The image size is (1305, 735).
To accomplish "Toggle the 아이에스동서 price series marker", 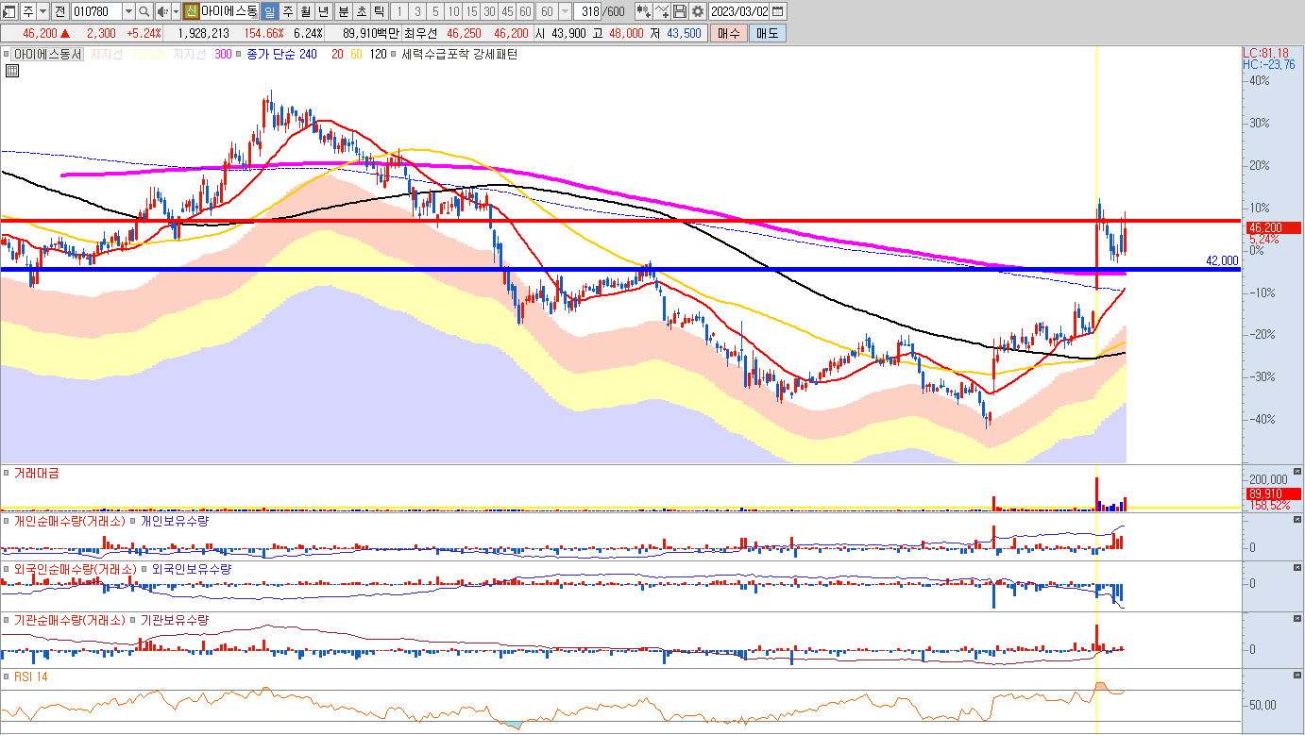I will (x=6, y=55).
